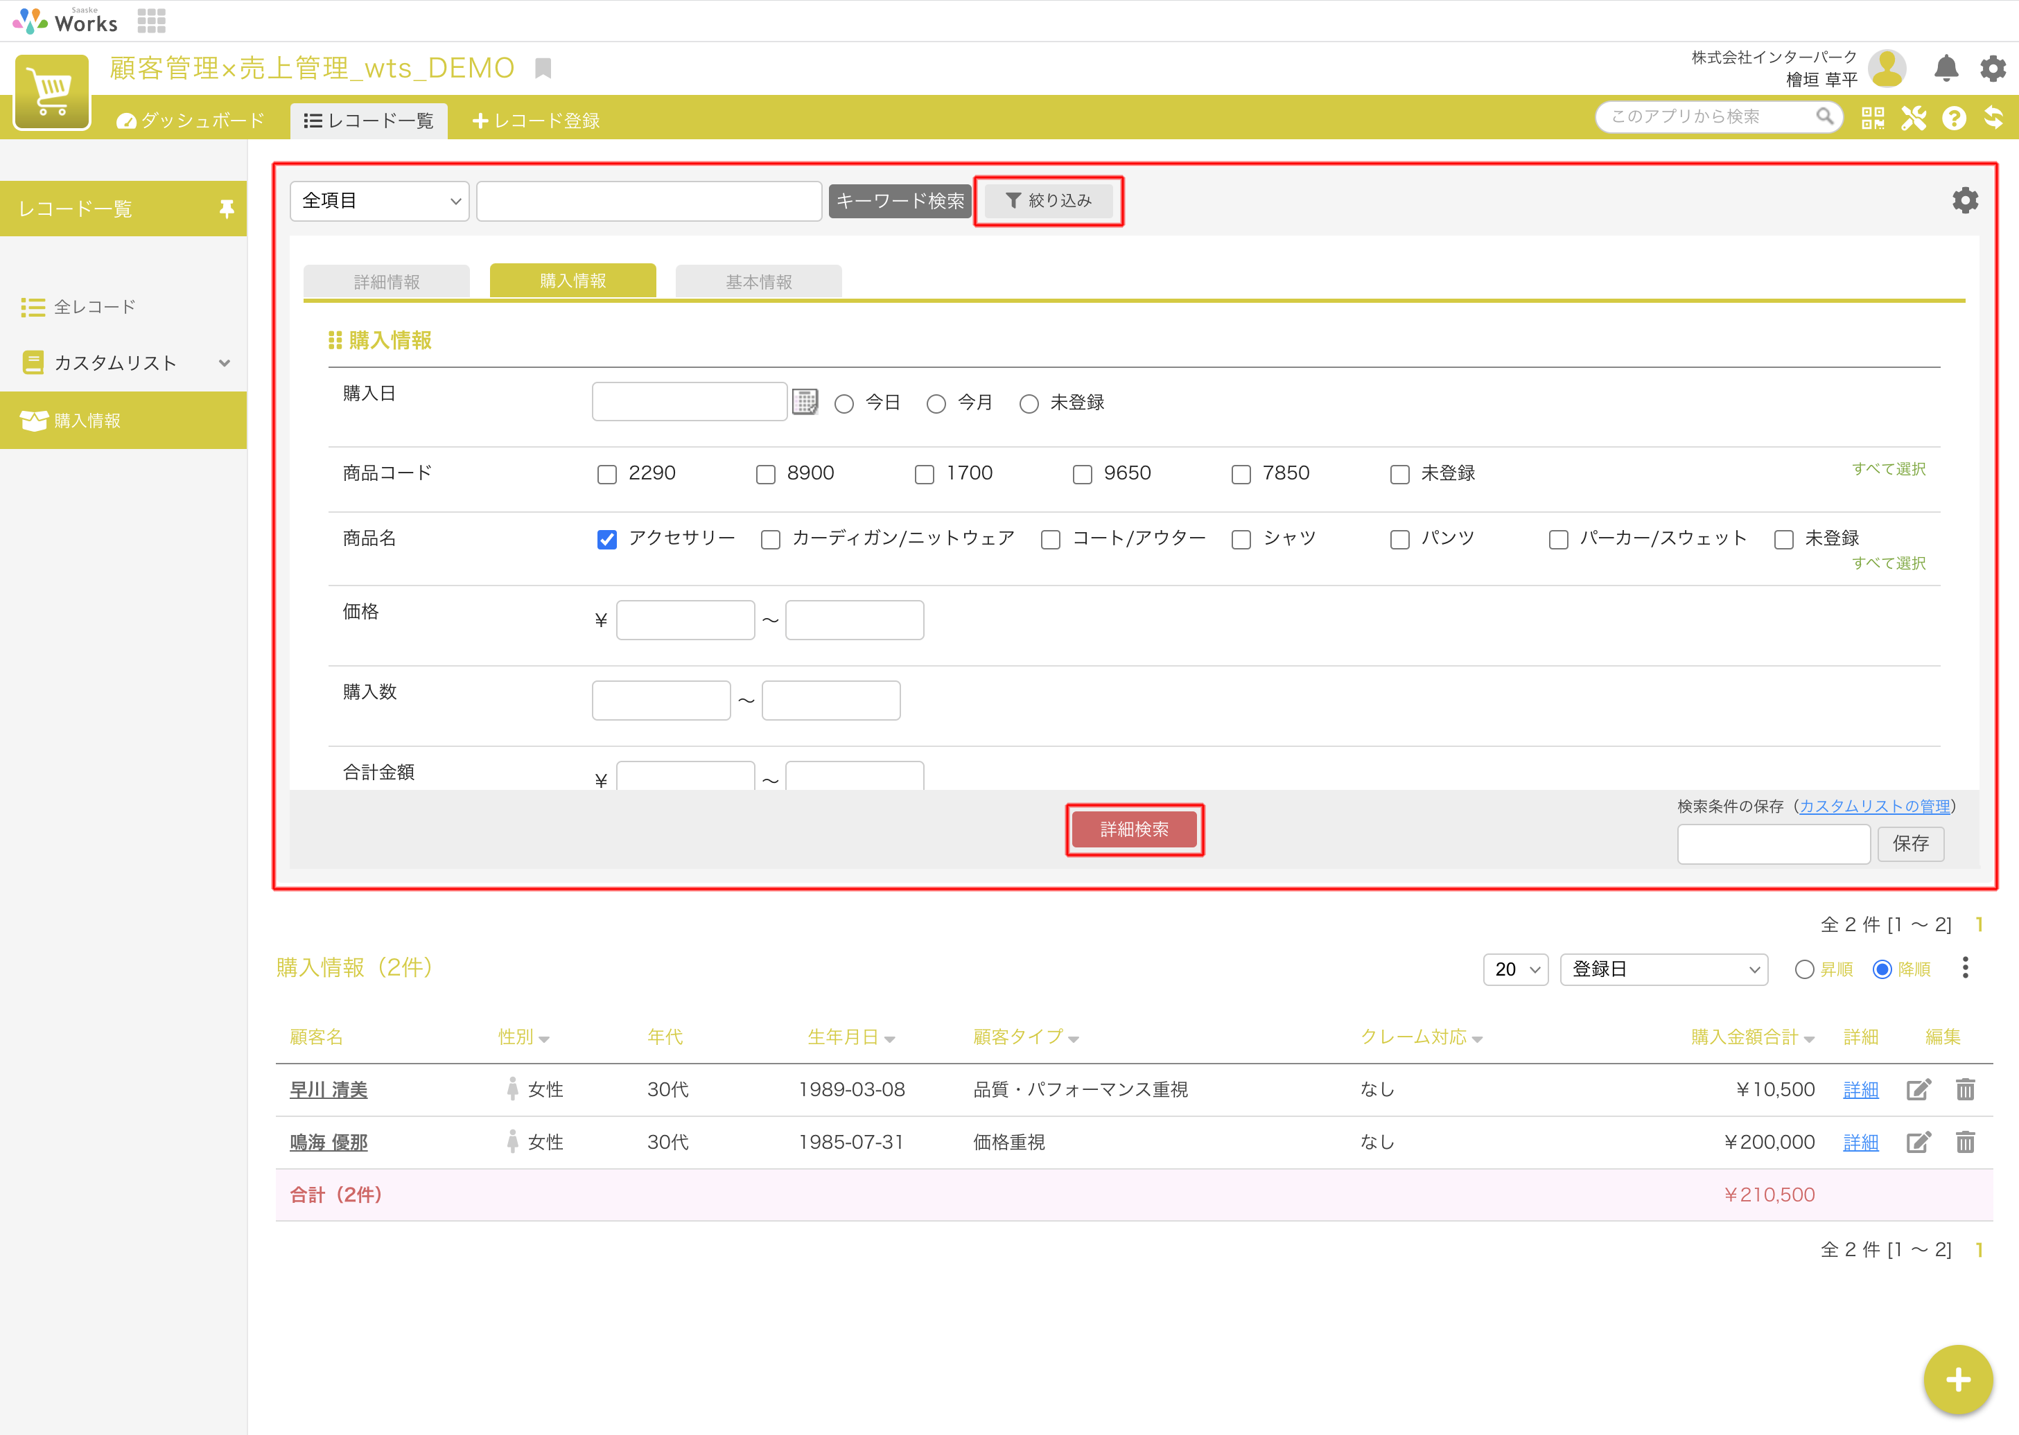The image size is (2019, 1435).
Task: Click the 購入日 date input field
Action: pyautogui.click(x=689, y=401)
